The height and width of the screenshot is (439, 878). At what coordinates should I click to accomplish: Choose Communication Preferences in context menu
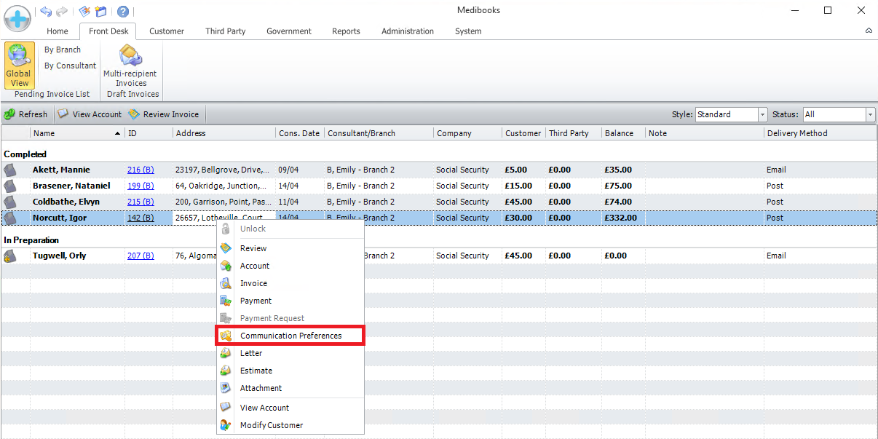[290, 336]
